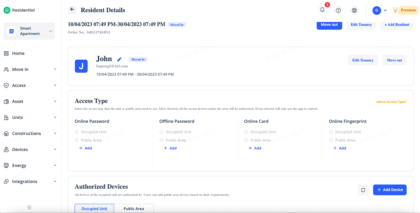Edit John's name with pencil icon
The image size is (420, 213).
click(x=119, y=59)
